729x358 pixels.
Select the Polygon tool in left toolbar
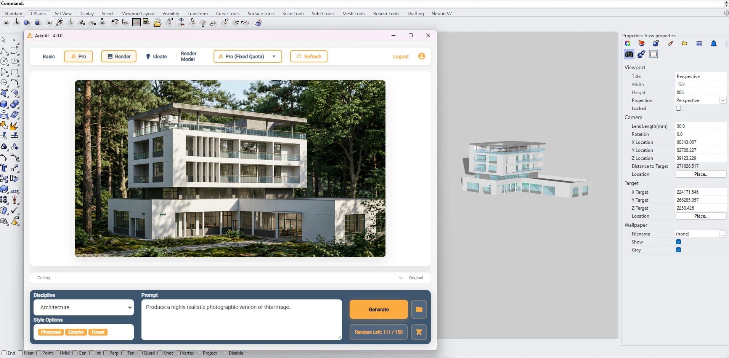4,83
